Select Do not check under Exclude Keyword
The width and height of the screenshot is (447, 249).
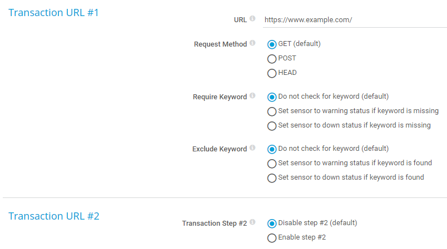(272, 149)
